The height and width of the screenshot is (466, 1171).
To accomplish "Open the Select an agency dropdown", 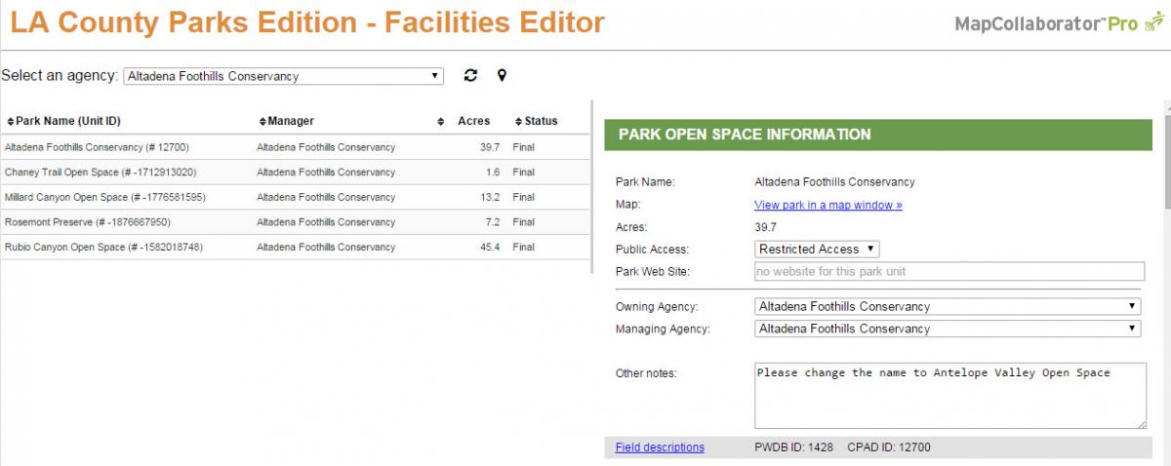I will [x=284, y=76].
